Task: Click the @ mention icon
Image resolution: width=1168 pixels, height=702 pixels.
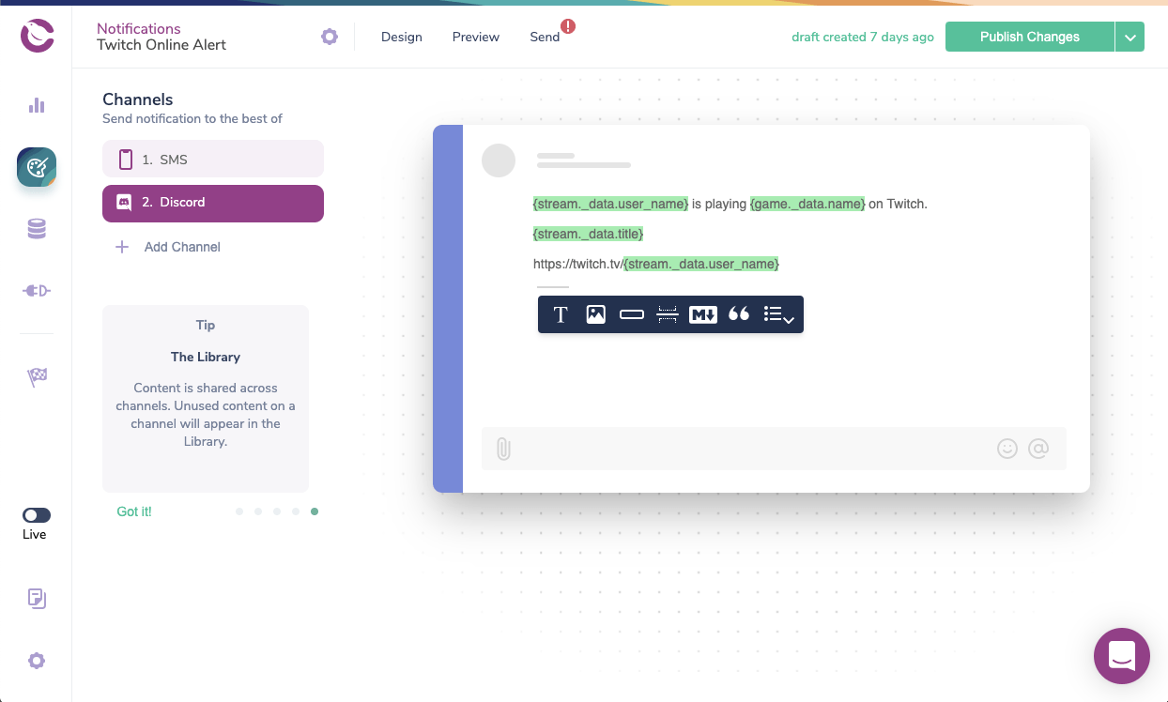Action: tap(1037, 449)
